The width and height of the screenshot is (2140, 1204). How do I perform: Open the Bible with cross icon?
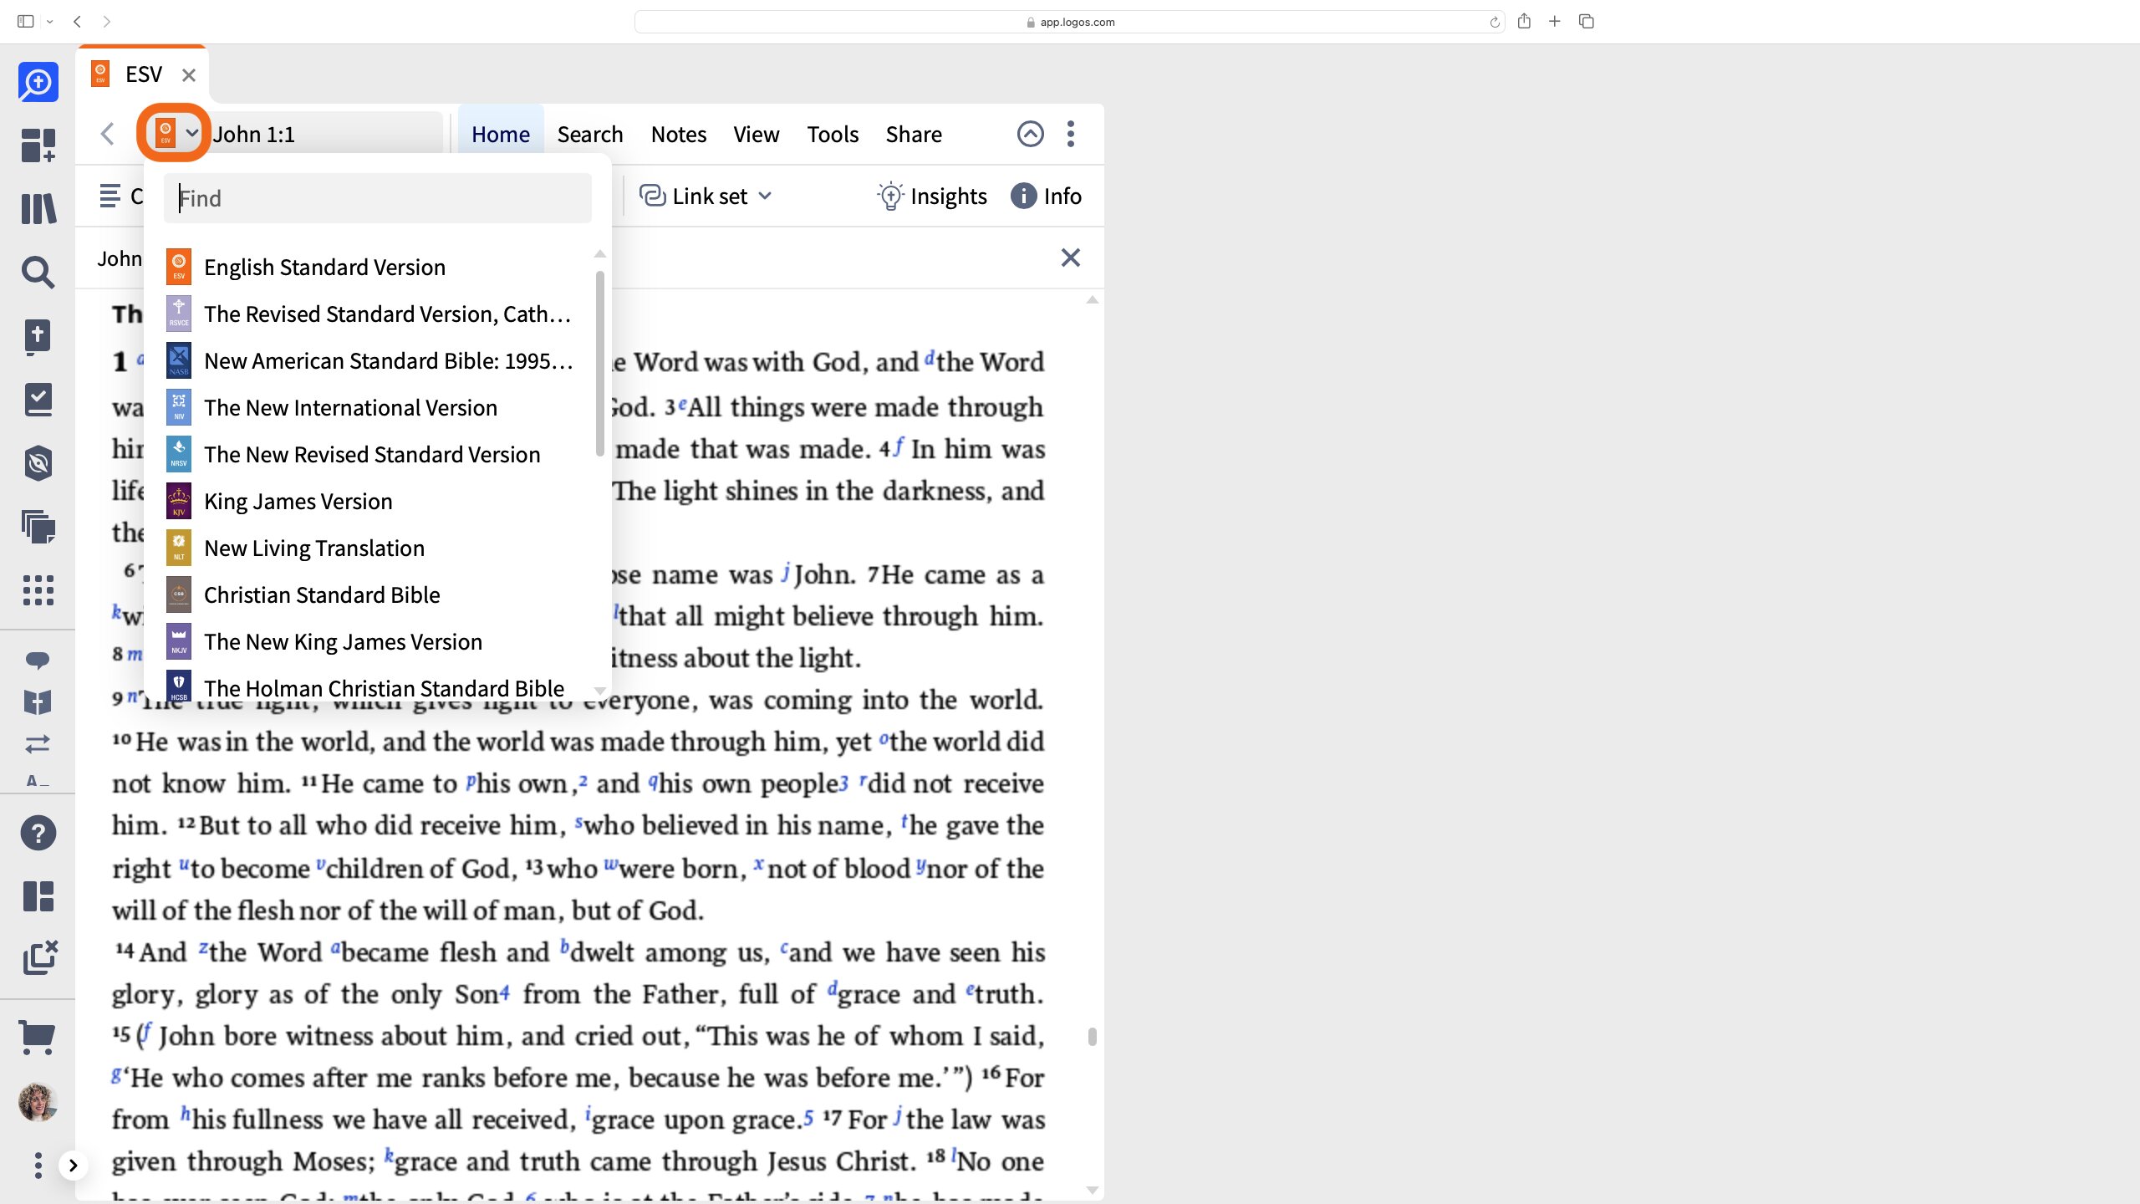[38, 337]
